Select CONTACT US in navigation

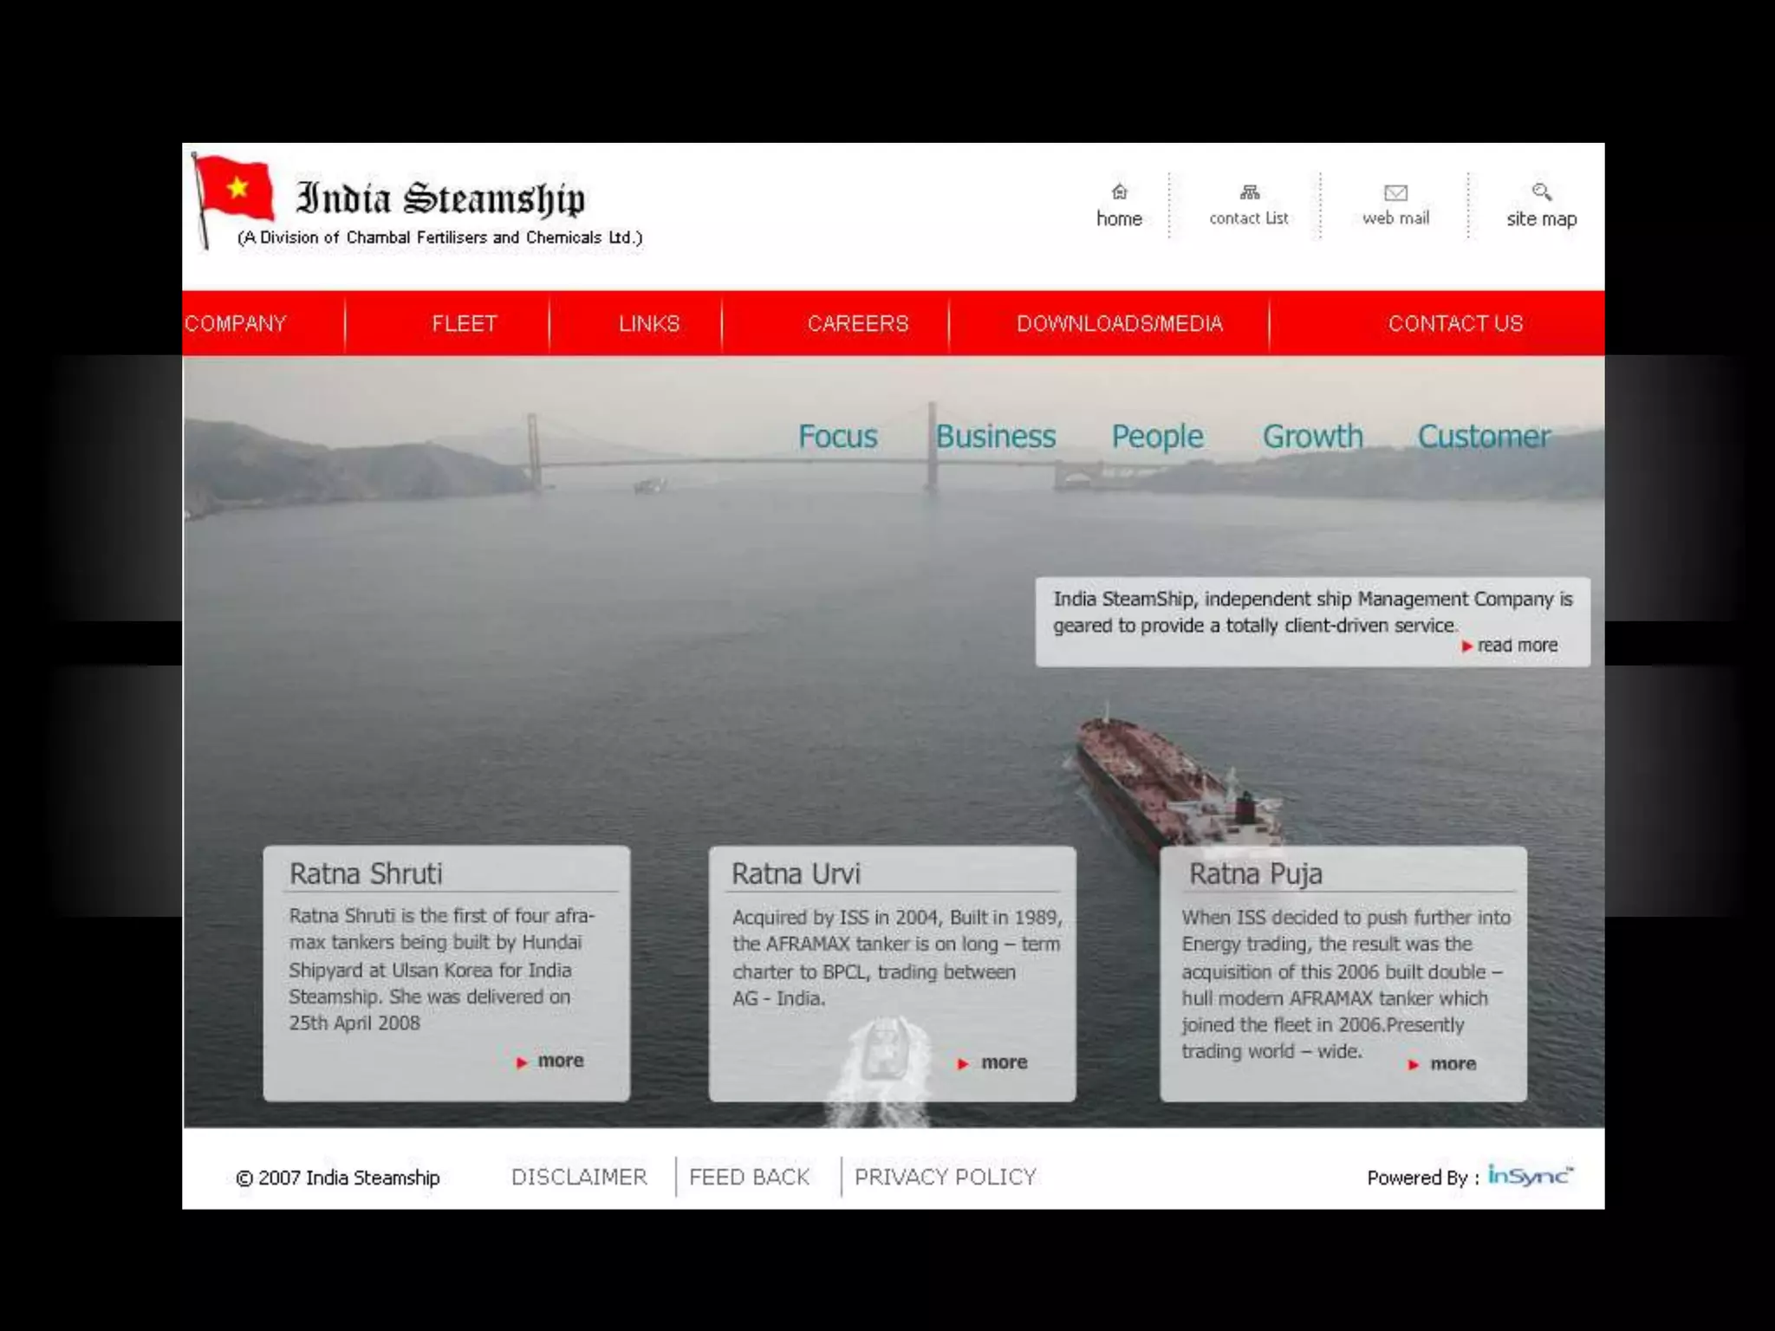(1455, 323)
